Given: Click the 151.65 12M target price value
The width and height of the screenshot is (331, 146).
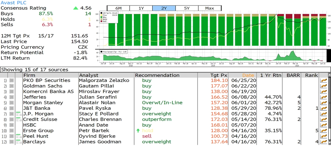Looking at the screenshot, I should click(80, 36).
